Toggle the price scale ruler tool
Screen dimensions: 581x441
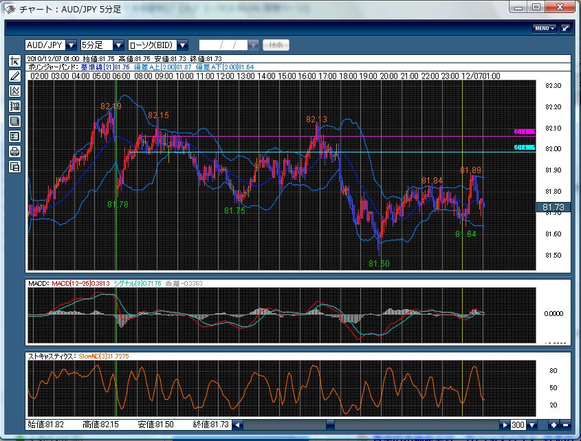point(15,106)
